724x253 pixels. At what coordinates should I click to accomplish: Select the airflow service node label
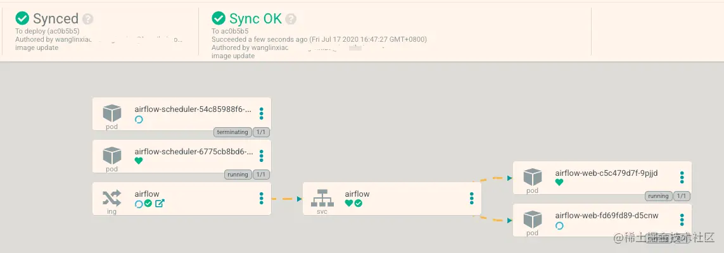click(x=357, y=194)
